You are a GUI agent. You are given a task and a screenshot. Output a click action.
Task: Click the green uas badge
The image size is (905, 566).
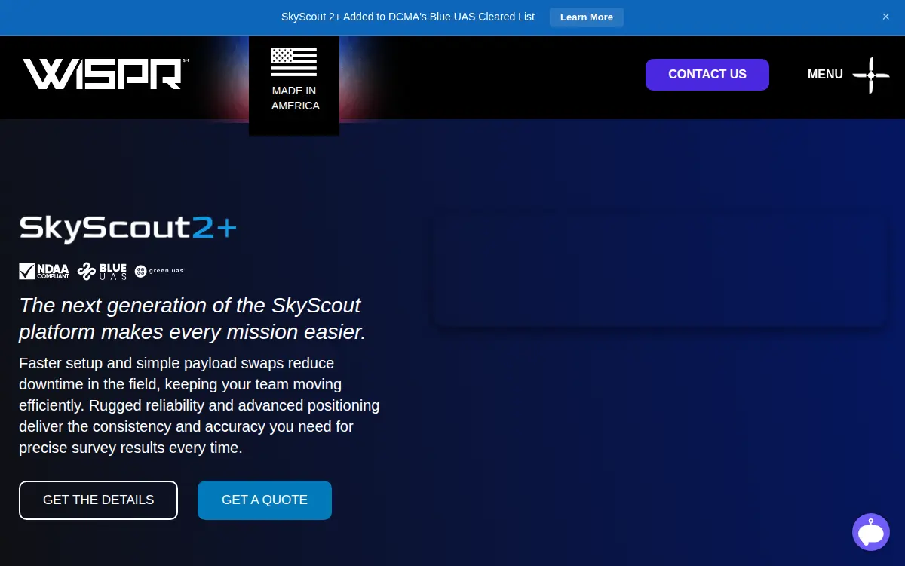coord(159,271)
